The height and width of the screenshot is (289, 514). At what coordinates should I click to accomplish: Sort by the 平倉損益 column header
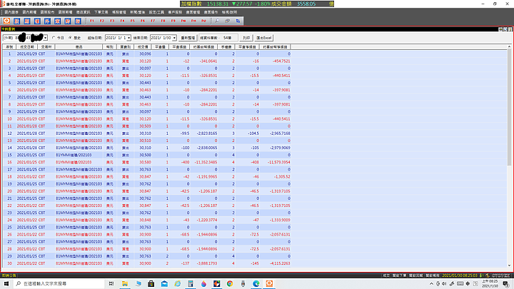[179, 47]
